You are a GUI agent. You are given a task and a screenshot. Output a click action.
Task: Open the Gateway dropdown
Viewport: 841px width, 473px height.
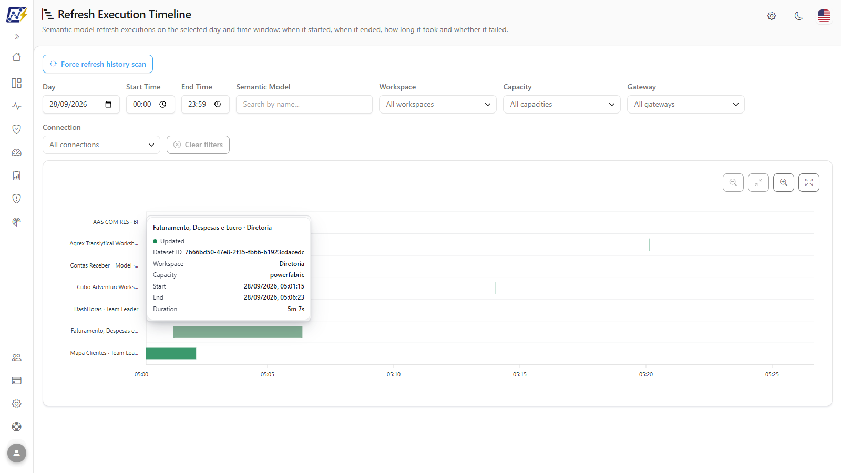click(x=686, y=104)
